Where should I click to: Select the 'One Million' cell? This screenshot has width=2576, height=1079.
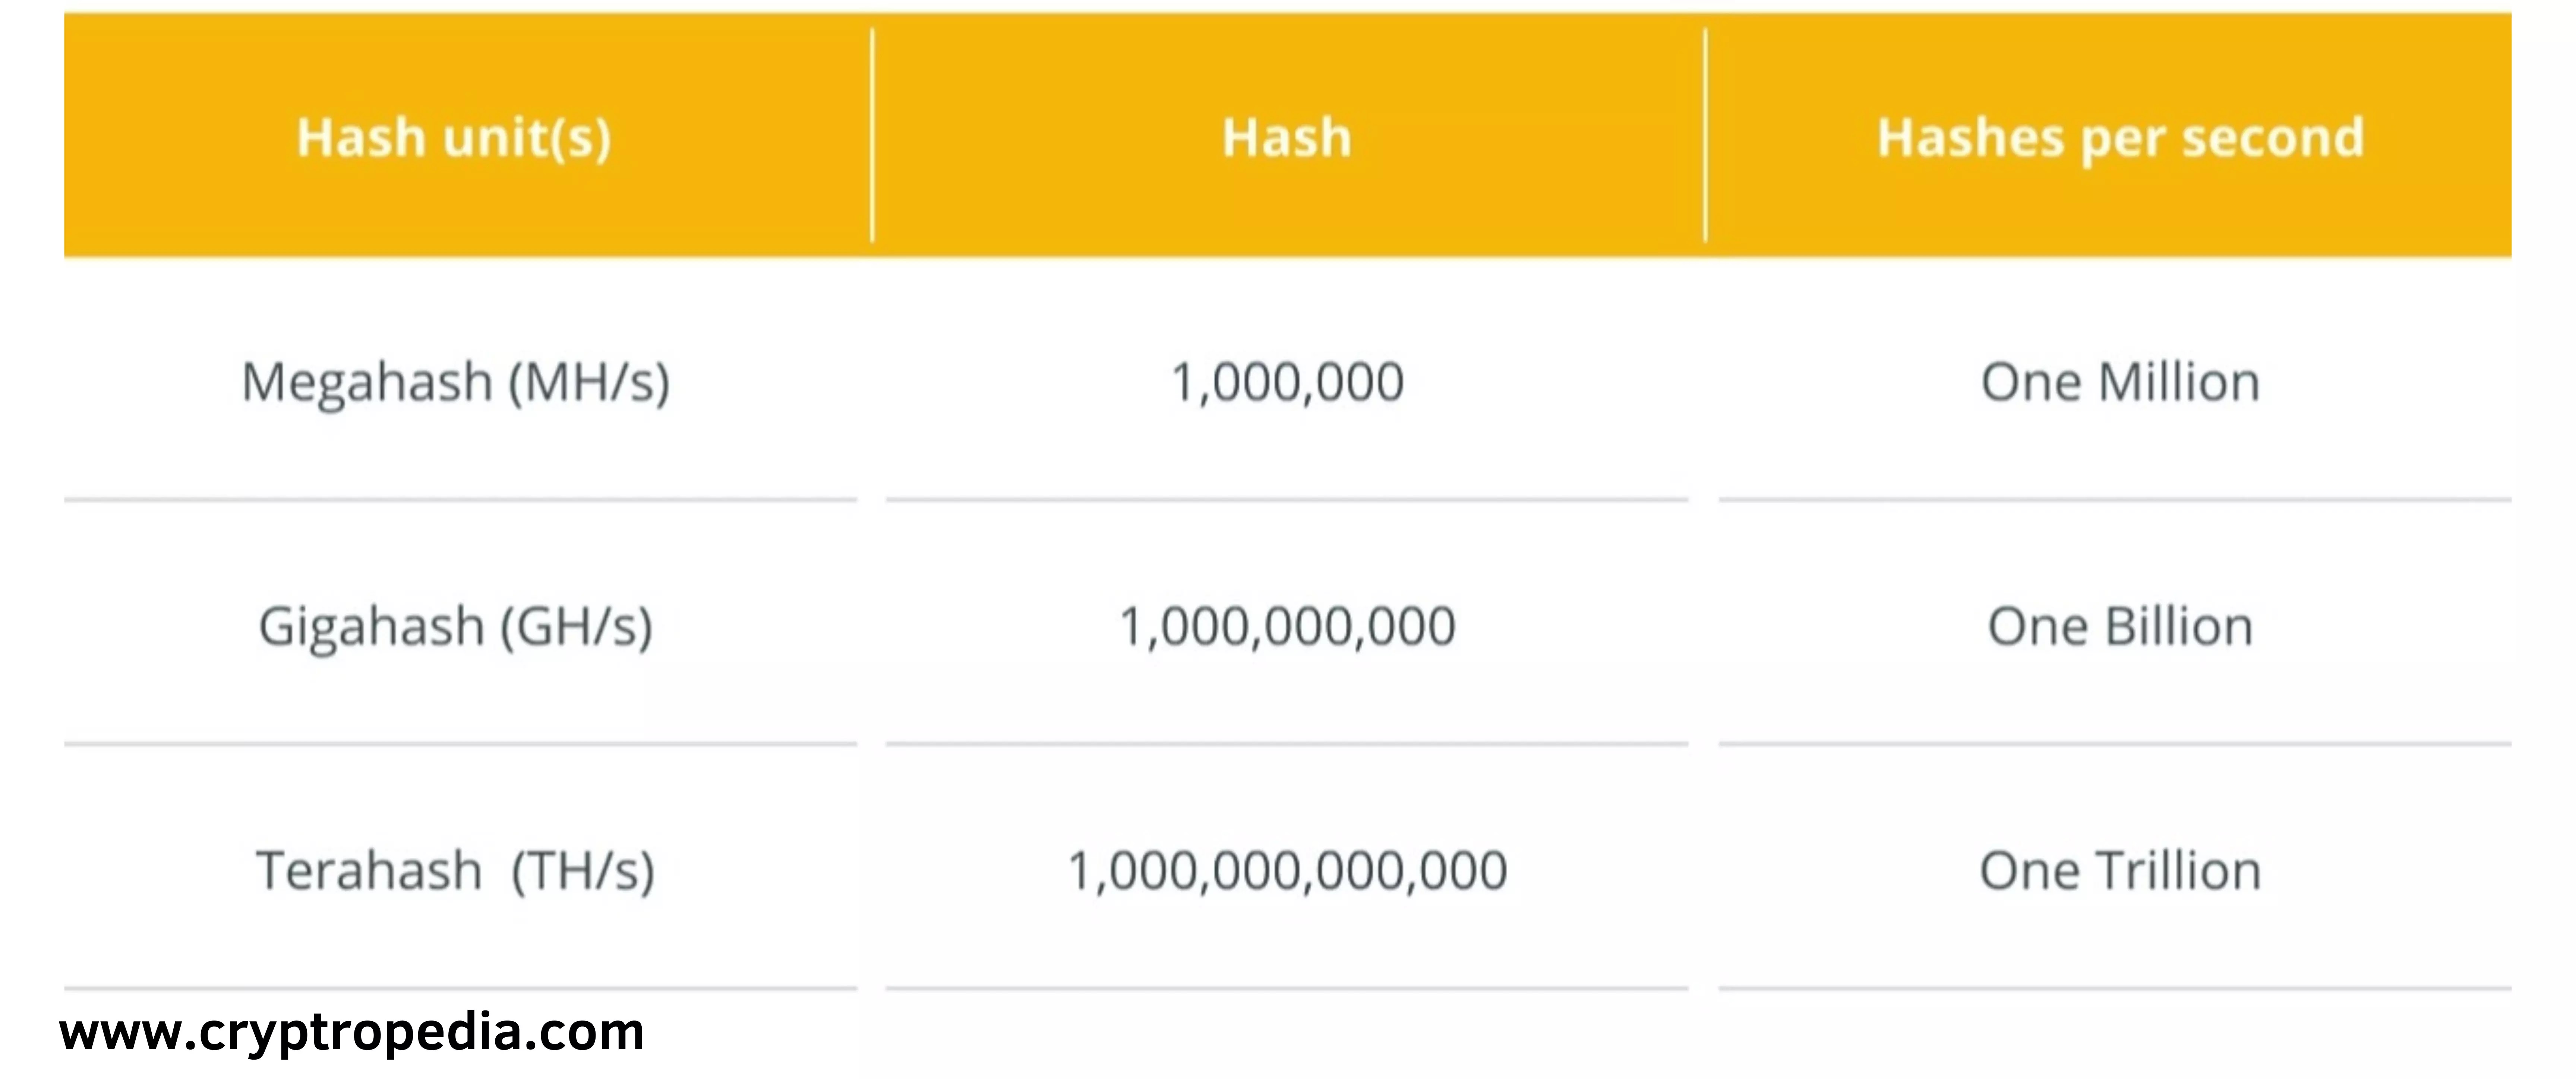(2120, 382)
